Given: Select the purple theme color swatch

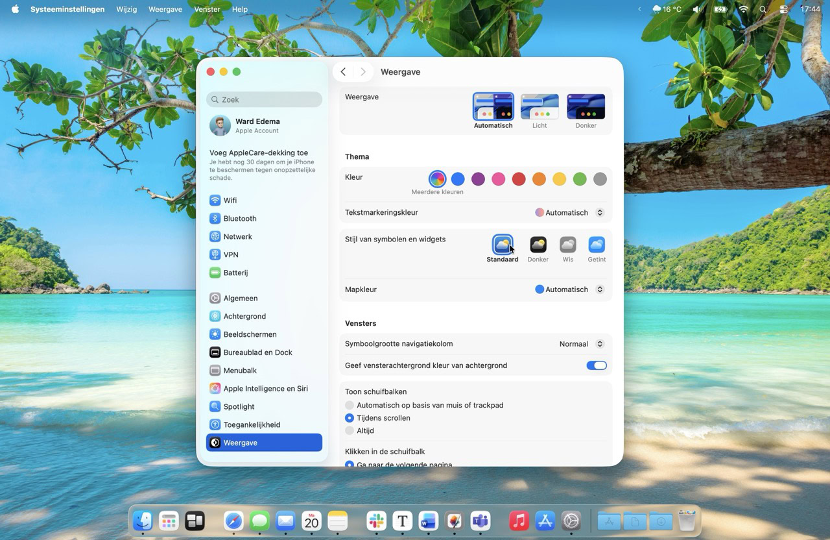Looking at the screenshot, I should 478,179.
